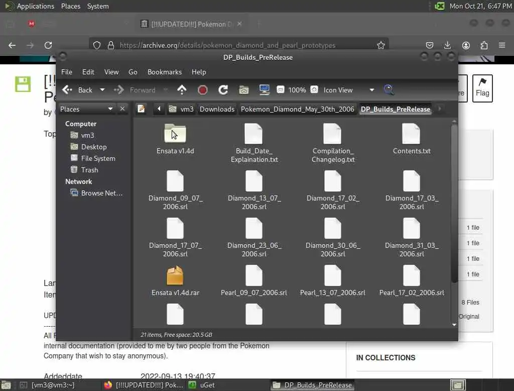Open the Places side pane selector dropdown
This screenshot has width=514, height=391.
(87, 109)
